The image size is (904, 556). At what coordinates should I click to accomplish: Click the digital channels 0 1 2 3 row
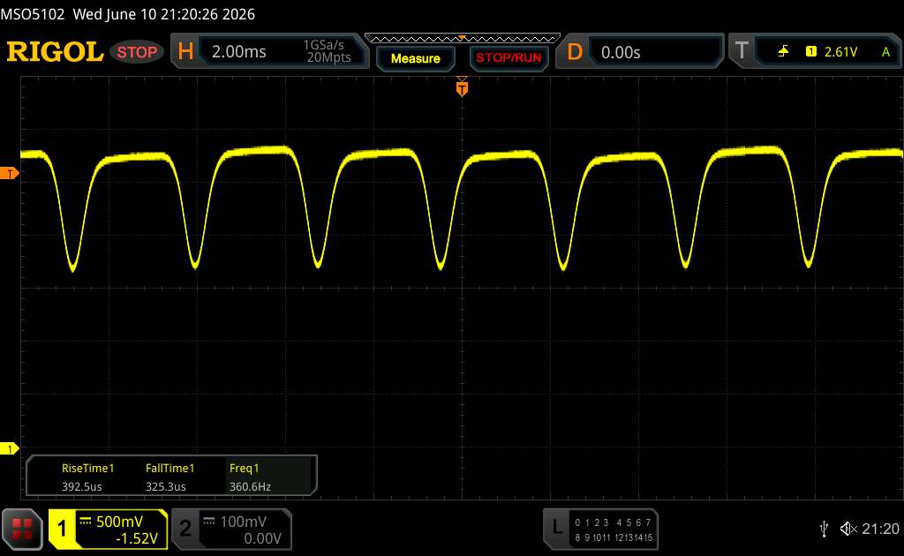click(x=591, y=522)
